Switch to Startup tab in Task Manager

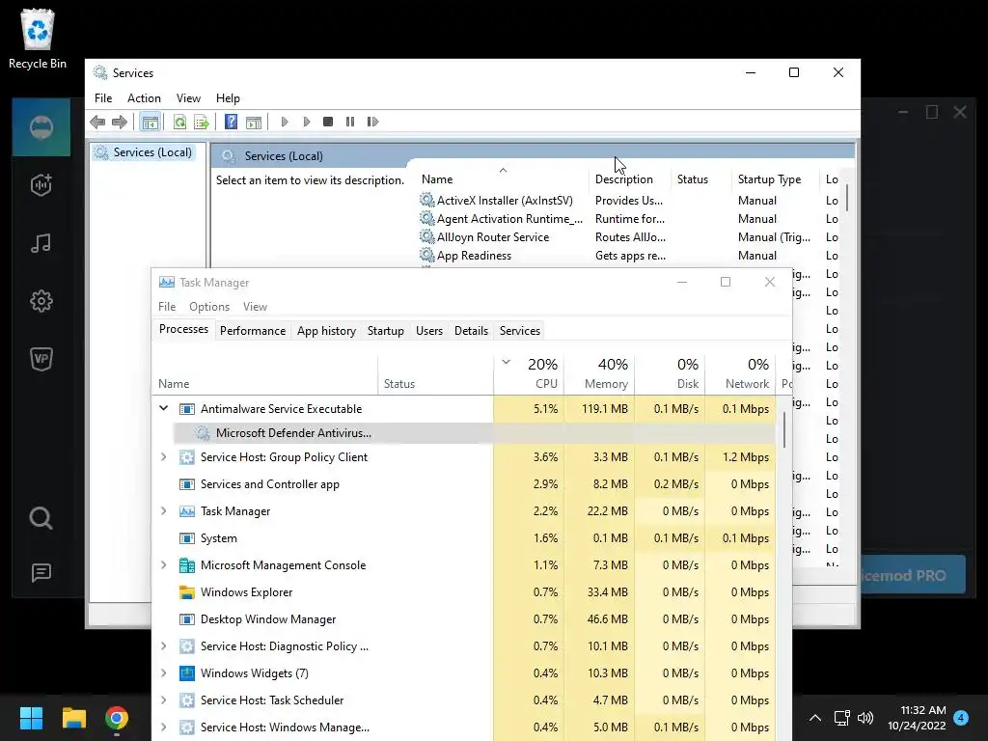[x=386, y=331]
